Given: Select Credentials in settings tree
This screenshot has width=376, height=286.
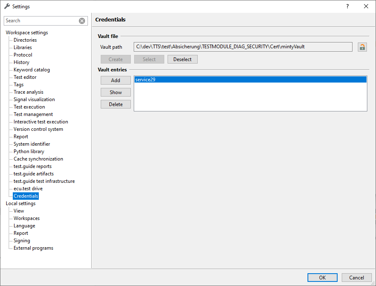Looking at the screenshot, I should 26,196.
